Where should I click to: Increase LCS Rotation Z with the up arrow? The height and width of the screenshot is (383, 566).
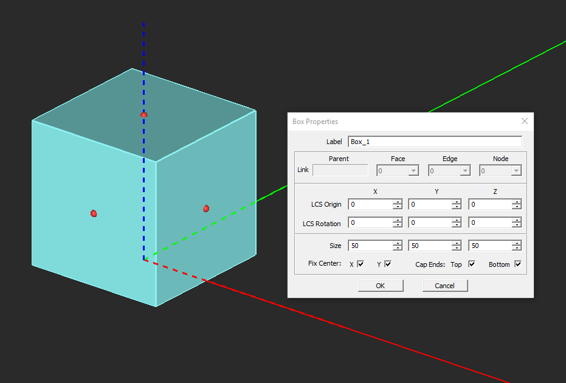pos(517,221)
